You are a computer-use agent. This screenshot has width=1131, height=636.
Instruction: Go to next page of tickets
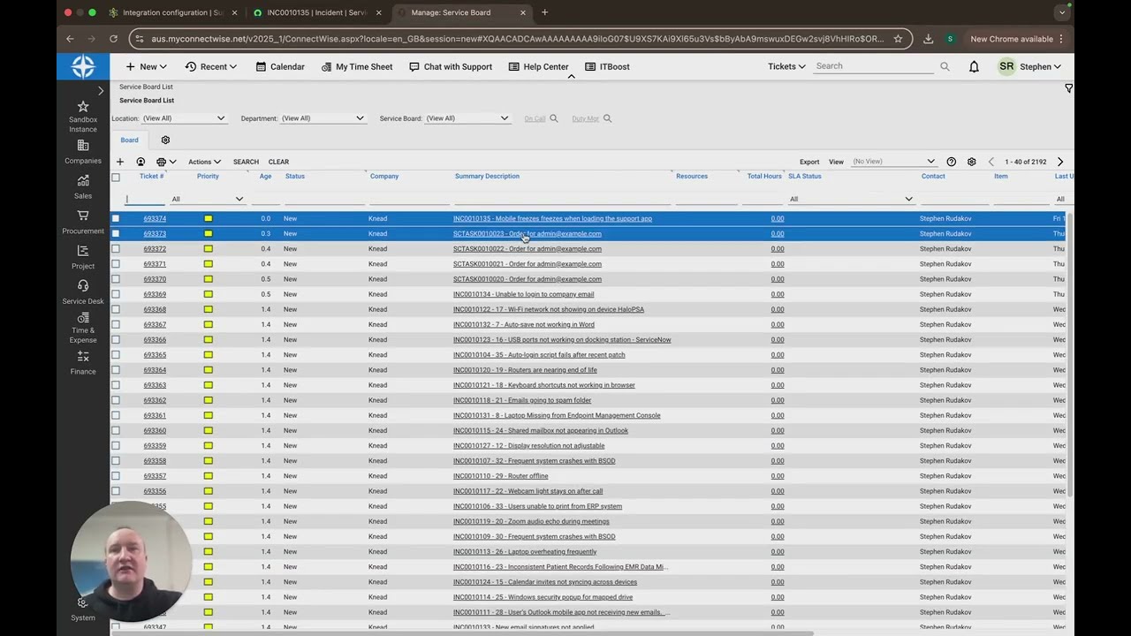point(1060,162)
